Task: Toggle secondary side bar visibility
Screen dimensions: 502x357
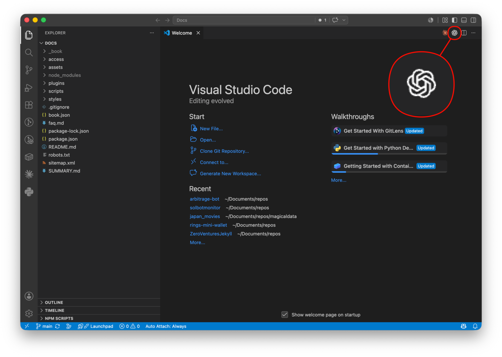Action: [x=473, y=20]
